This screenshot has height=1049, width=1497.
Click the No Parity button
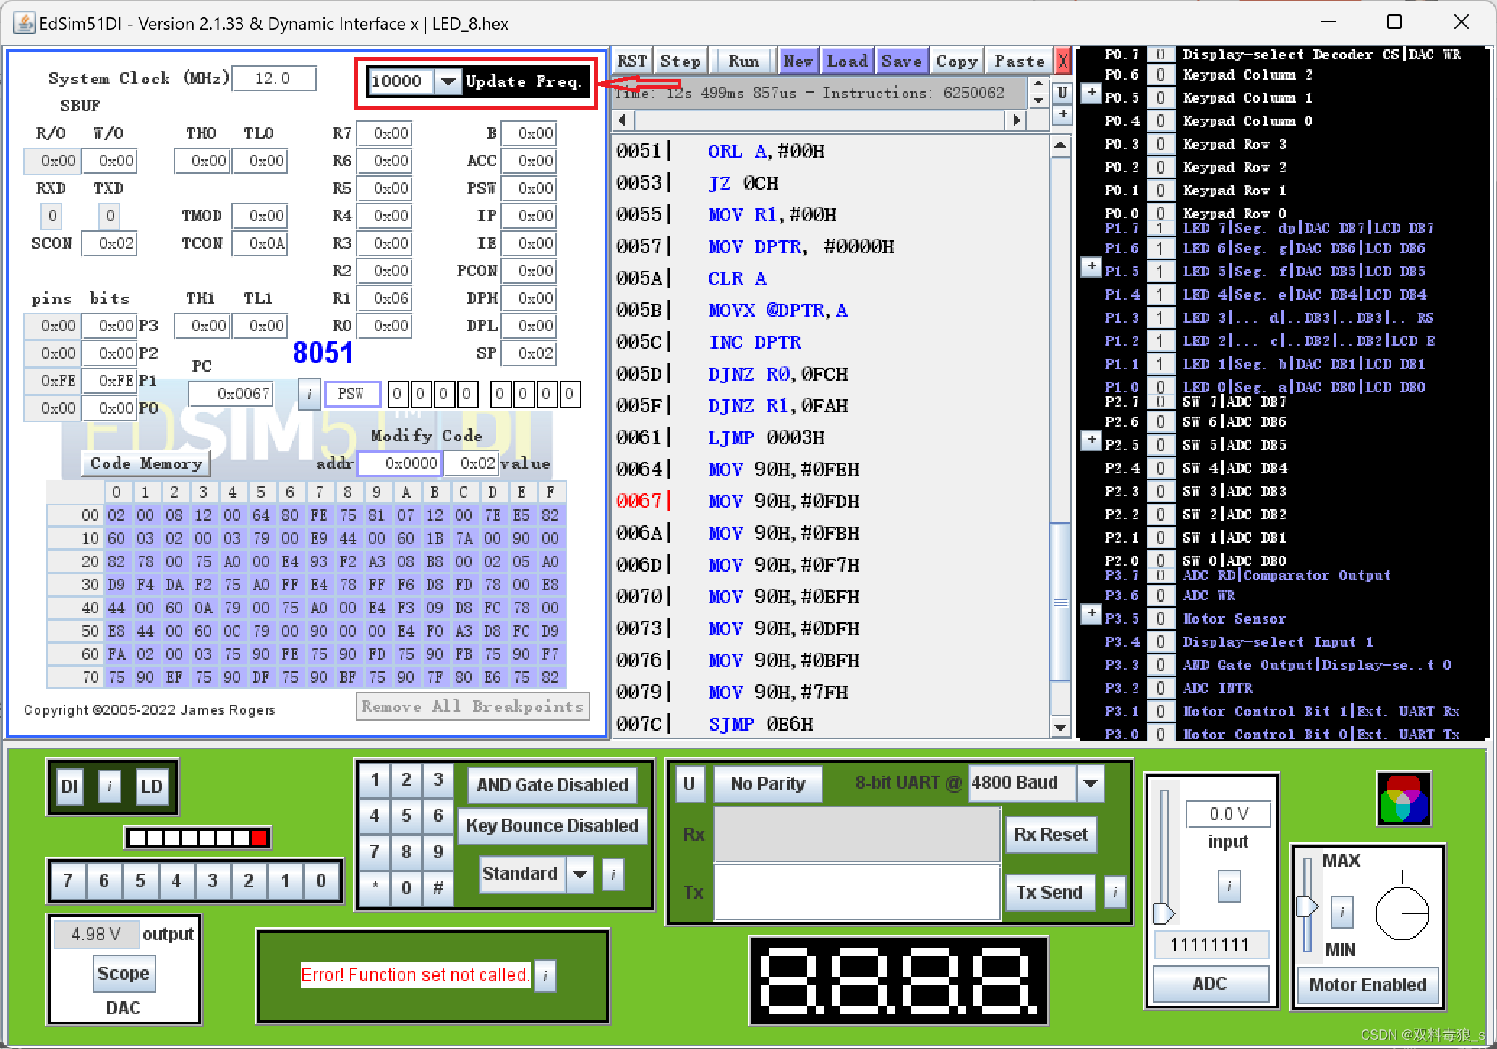[x=768, y=783]
